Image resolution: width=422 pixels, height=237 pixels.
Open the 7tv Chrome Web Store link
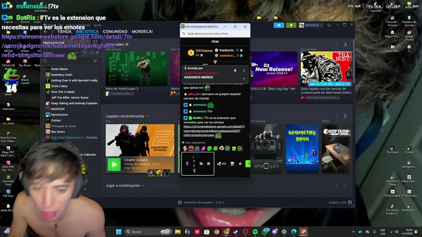tap(214, 131)
